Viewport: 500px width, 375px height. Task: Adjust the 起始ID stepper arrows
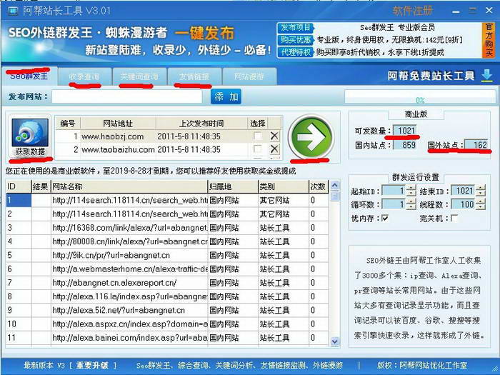411,191
